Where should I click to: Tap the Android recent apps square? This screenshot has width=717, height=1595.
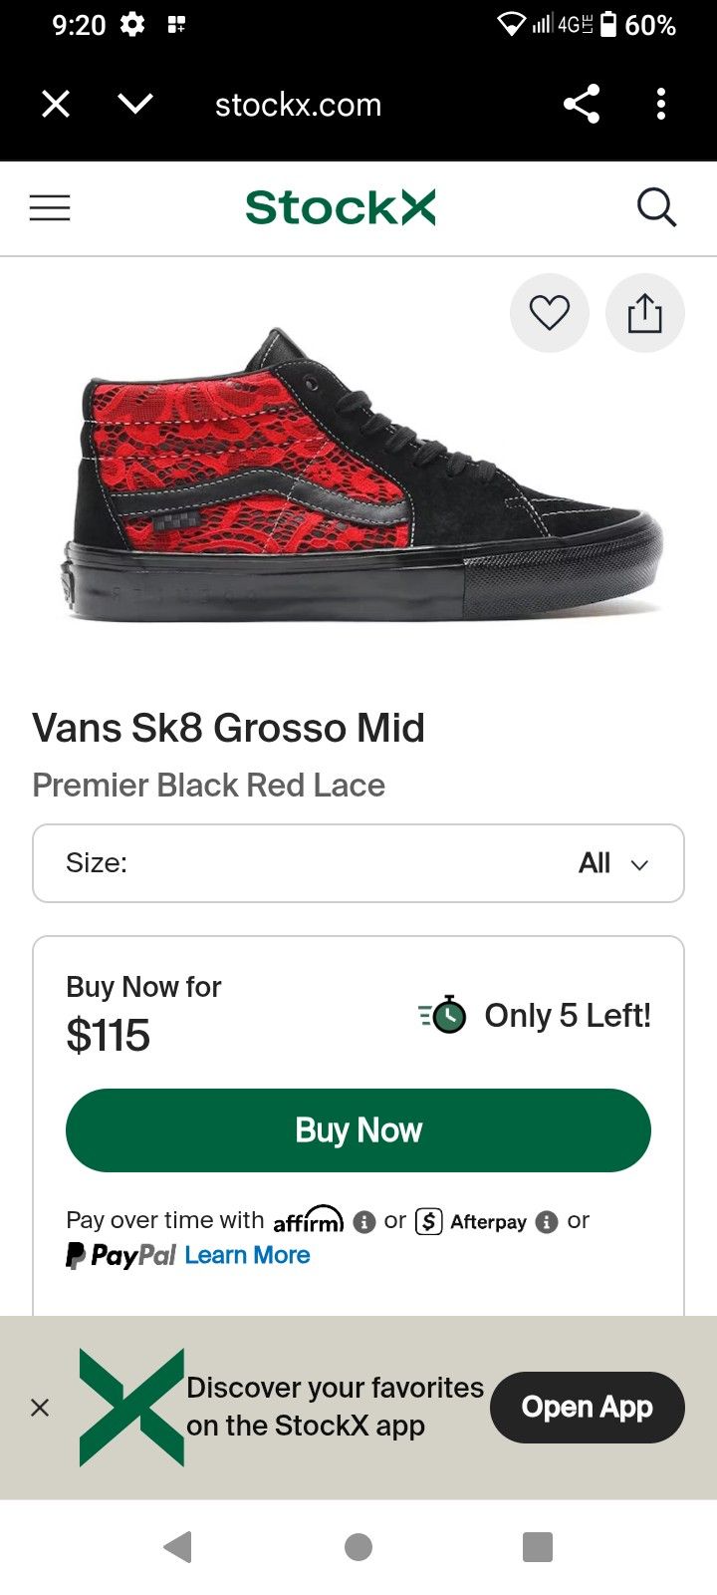point(538,1547)
